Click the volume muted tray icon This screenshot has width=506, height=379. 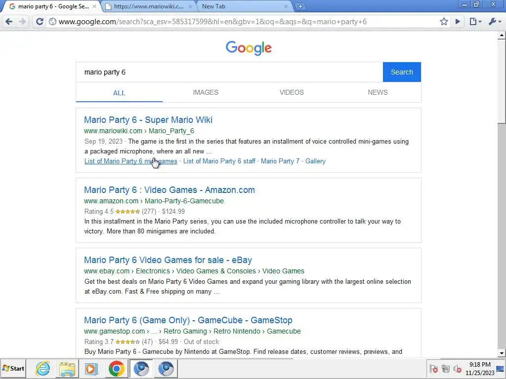pyautogui.click(x=457, y=368)
